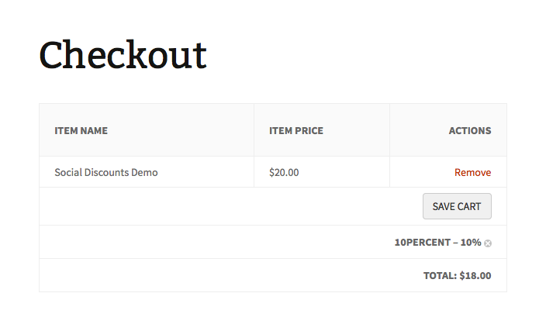Click the word NAME in ITEM NAME header
The width and height of the screenshot is (546, 331).
94,130
